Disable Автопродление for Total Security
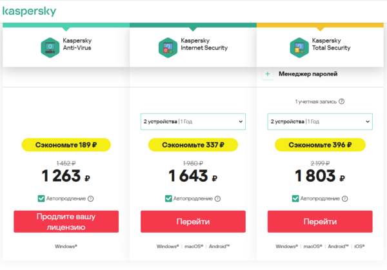 [295, 199]
